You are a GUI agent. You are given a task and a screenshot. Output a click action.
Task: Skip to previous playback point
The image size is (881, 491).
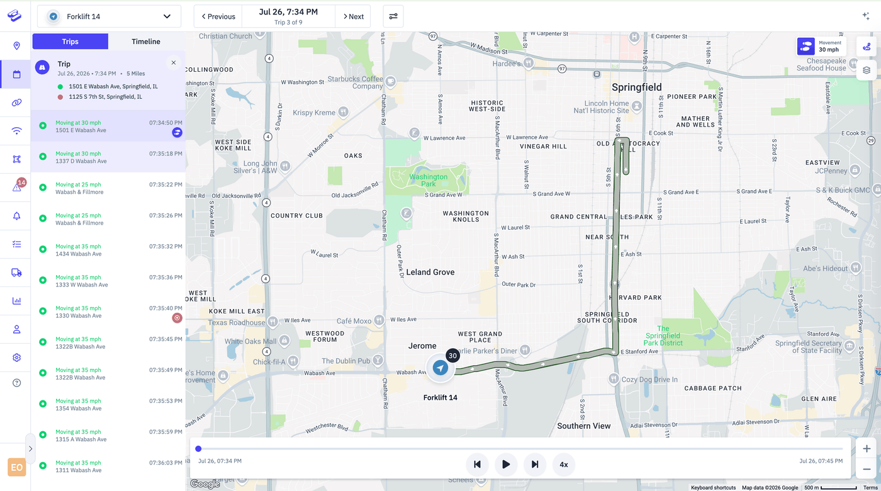[477, 465]
